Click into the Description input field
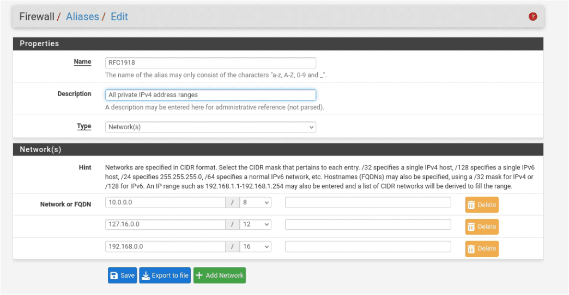 click(210, 95)
